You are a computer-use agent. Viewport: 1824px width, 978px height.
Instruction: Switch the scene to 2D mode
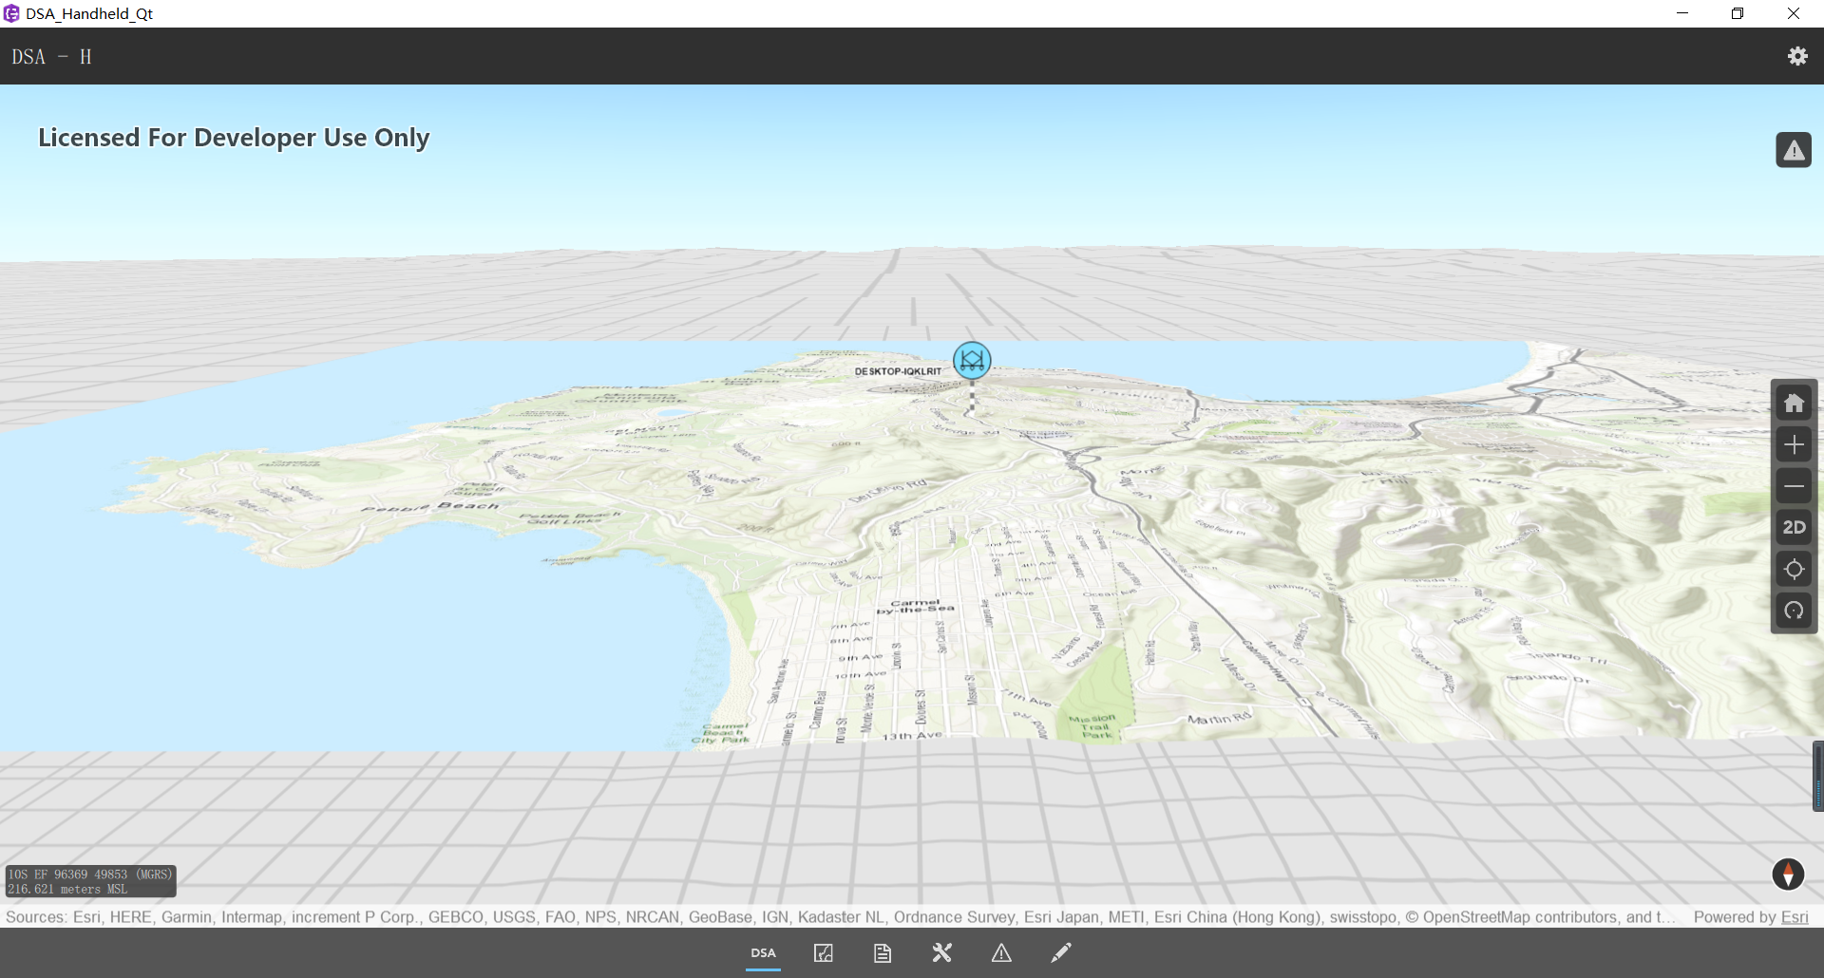click(x=1794, y=527)
